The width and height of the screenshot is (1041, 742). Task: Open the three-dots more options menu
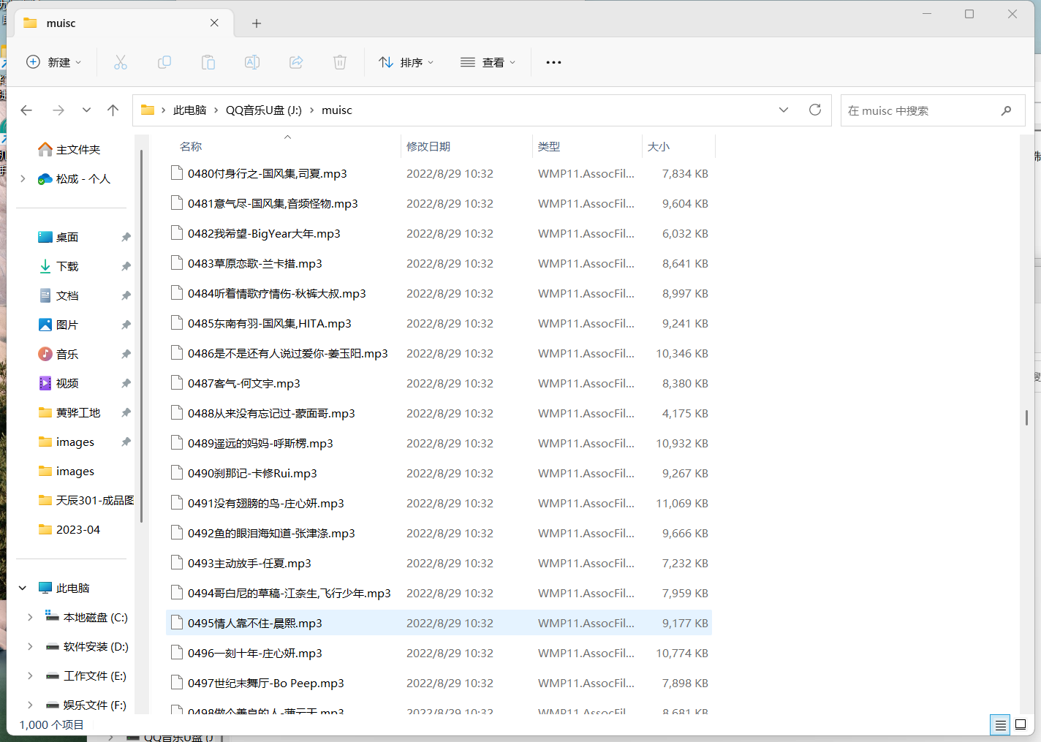553,62
